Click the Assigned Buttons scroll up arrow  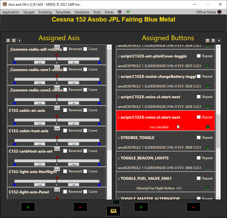pyautogui.click(x=219, y=47)
